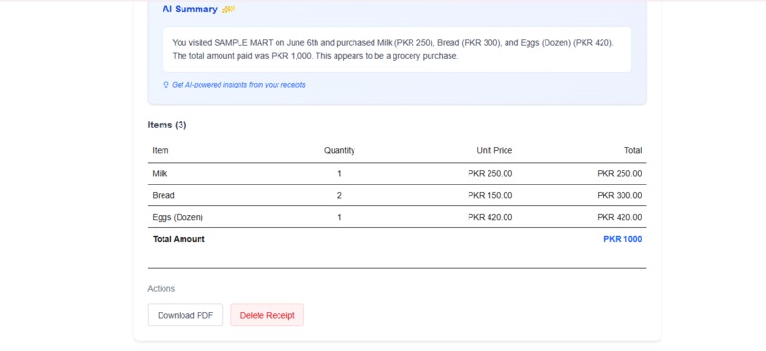The height and width of the screenshot is (351, 766).
Task: Click Eggs row total PKR 420.00
Action: pyautogui.click(x=620, y=217)
